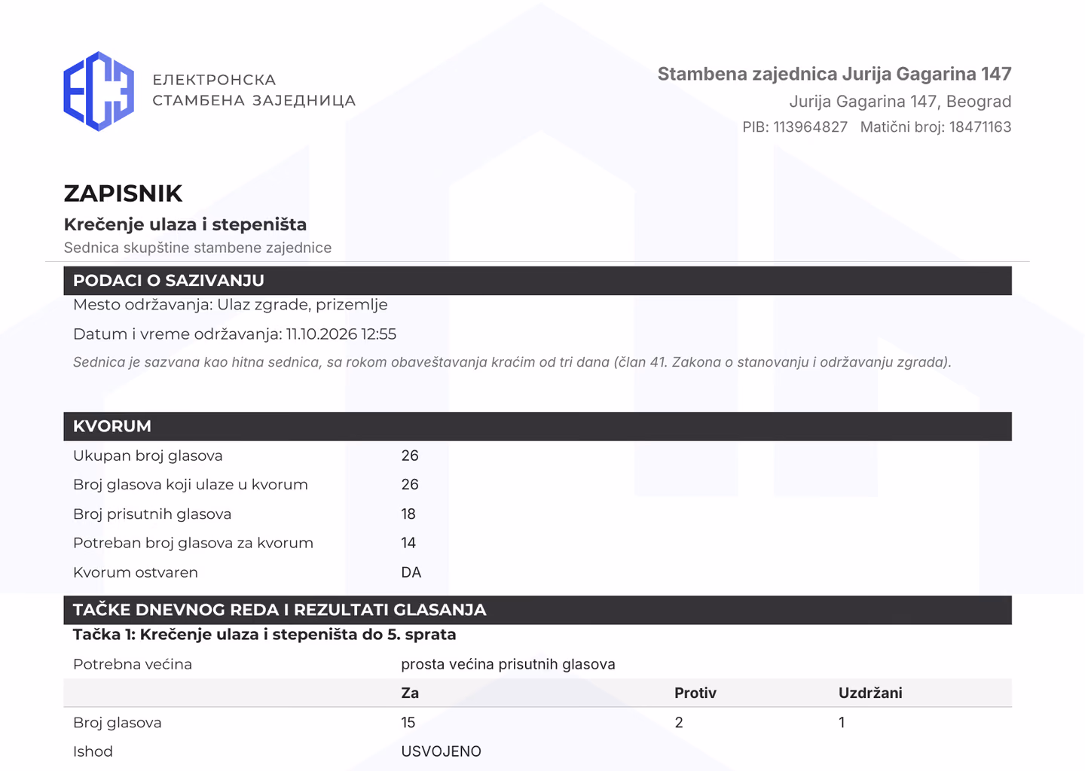Click the Protiv column header
This screenshot has width=1085, height=771.
(695, 693)
